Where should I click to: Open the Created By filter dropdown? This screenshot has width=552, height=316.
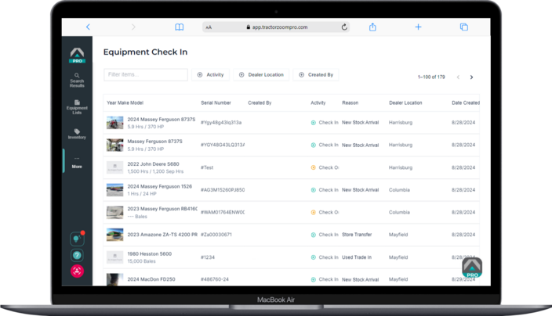(316, 75)
